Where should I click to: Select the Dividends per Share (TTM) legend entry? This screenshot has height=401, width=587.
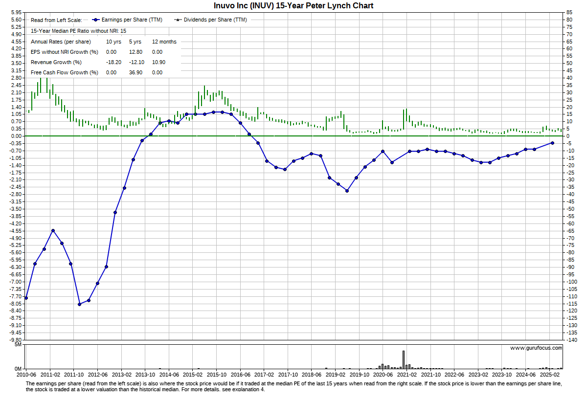click(211, 20)
